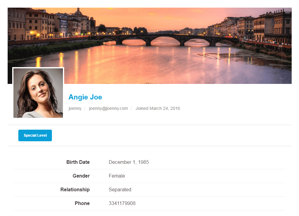299x216 pixels.
Task: Click the Joined March 24, 2016 text
Action: pos(158,108)
